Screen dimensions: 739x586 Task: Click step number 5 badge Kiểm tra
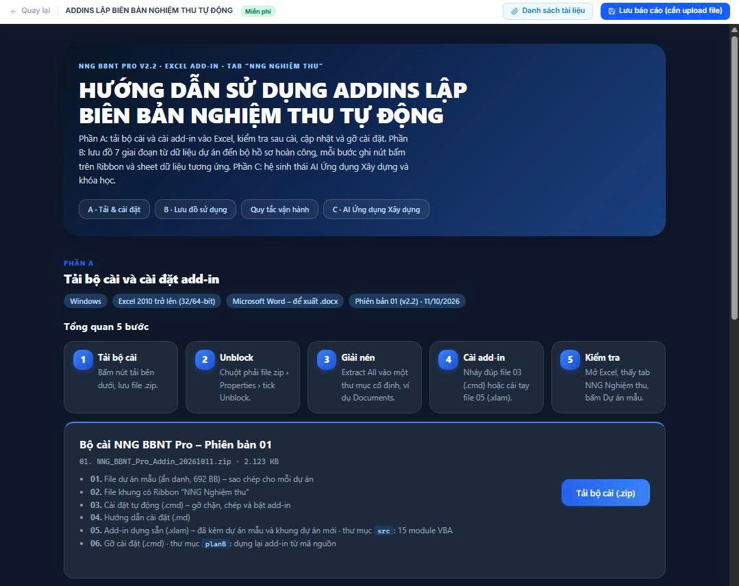tap(571, 359)
